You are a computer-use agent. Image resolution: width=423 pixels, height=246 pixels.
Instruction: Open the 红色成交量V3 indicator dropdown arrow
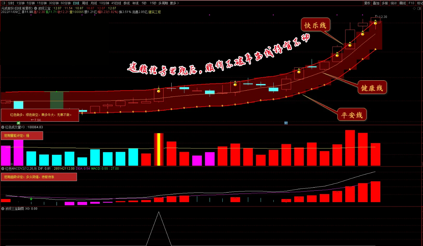3,127
